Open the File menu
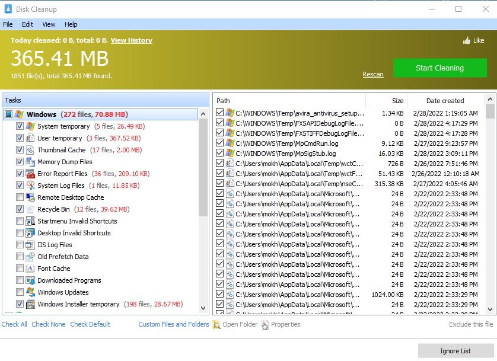Image resolution: width=497 pixels, height=361 pixels. tap(8, 24)
